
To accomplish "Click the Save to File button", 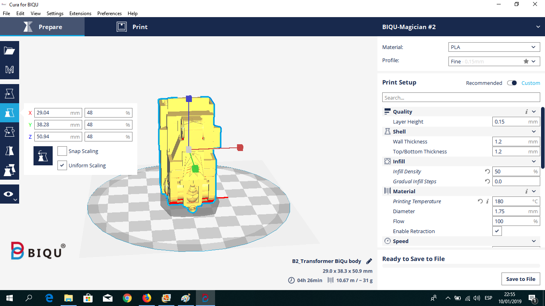I will tap(521, 279).
